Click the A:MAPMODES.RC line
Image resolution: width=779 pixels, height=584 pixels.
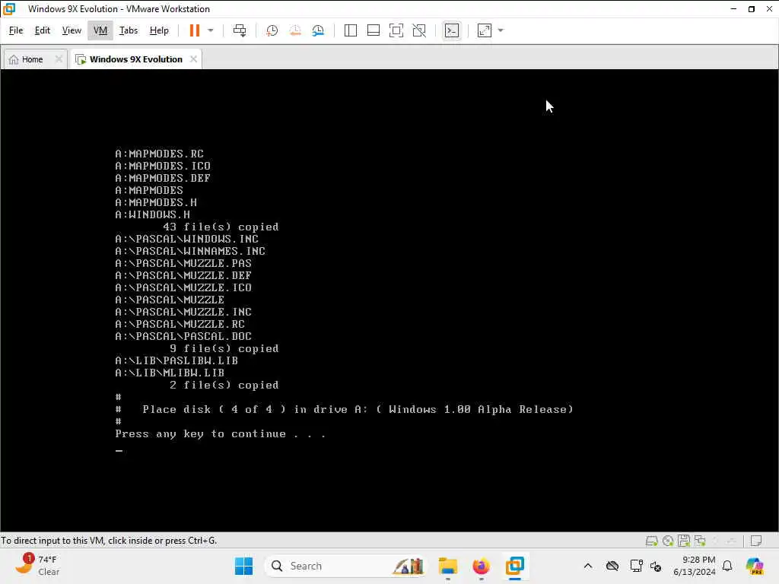[159, 154]
